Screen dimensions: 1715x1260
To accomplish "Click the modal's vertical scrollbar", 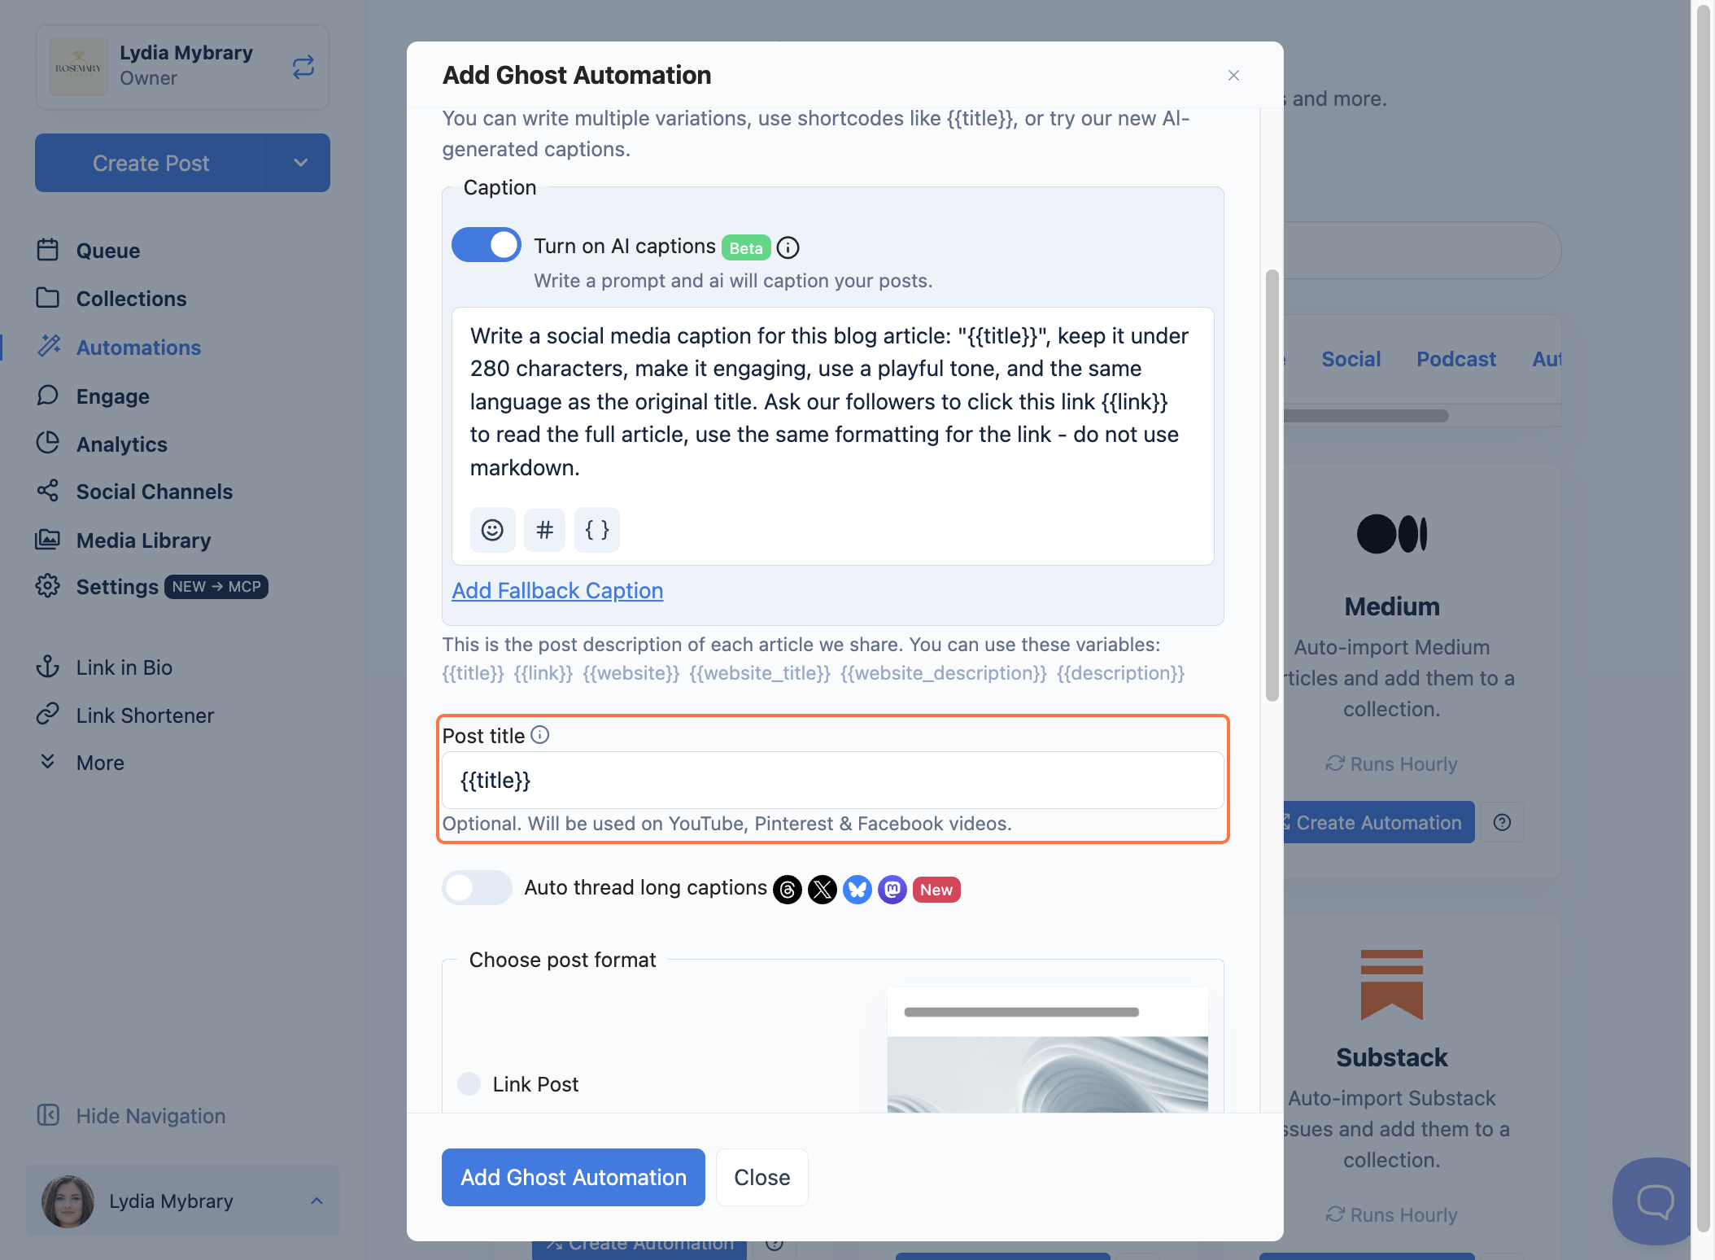I will click(1272, 485).
